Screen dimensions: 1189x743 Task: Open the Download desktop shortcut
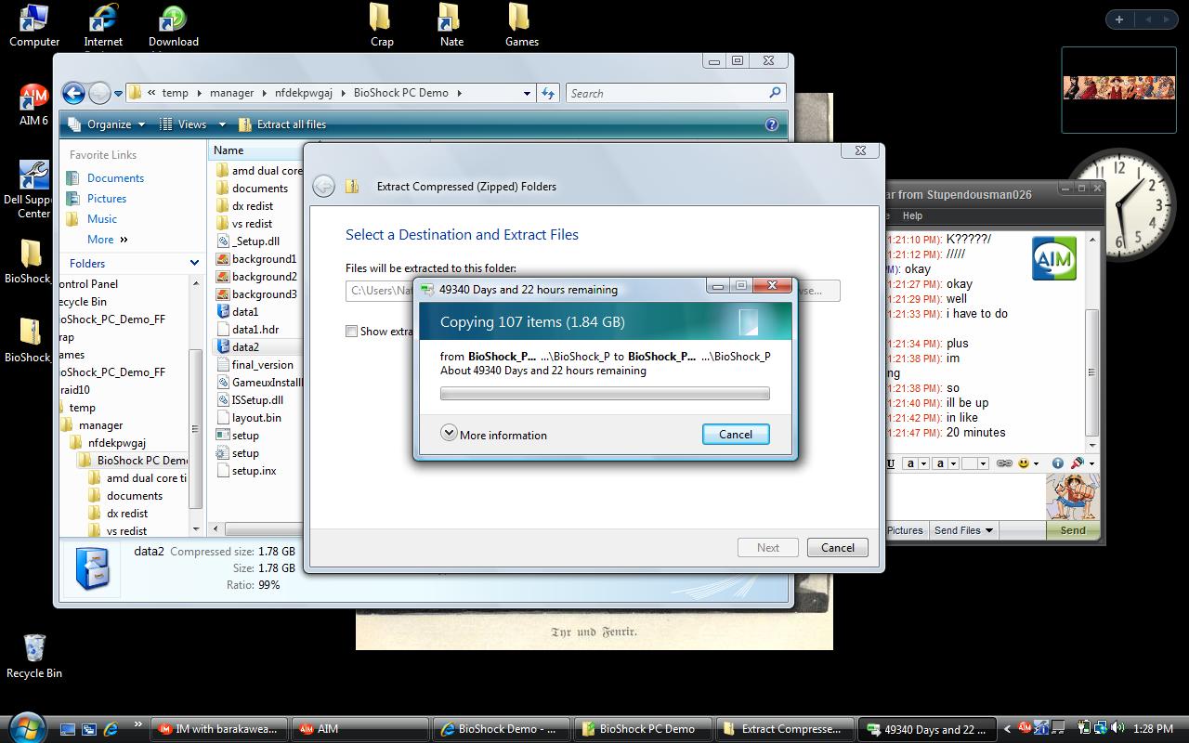pos(174,25)
